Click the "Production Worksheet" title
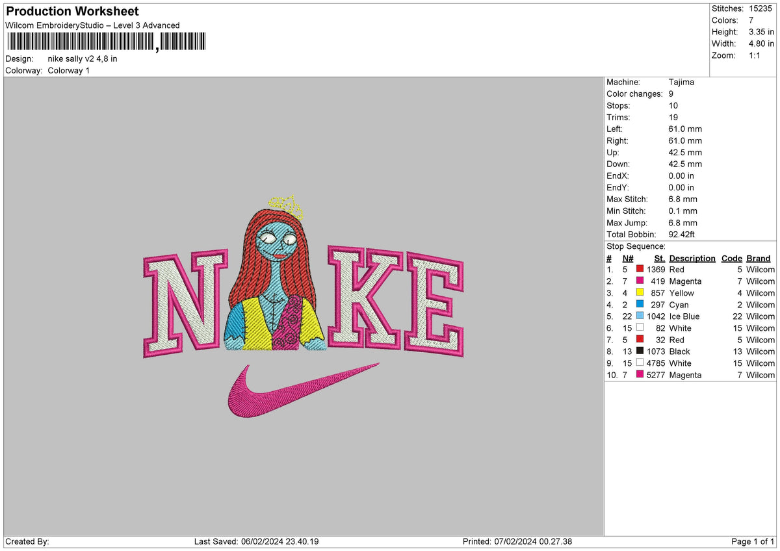Screen dimensions: 780x551 point(72,12)
